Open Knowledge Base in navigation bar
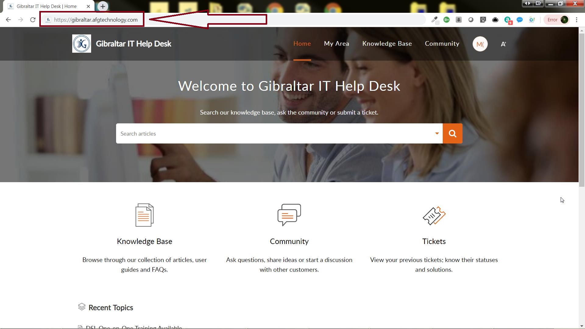This screenshot has width=585, height=329. tap(387, 44)
